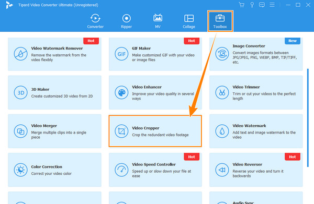Open the Converter tab
Screen dimensions: 314x204
95,21
